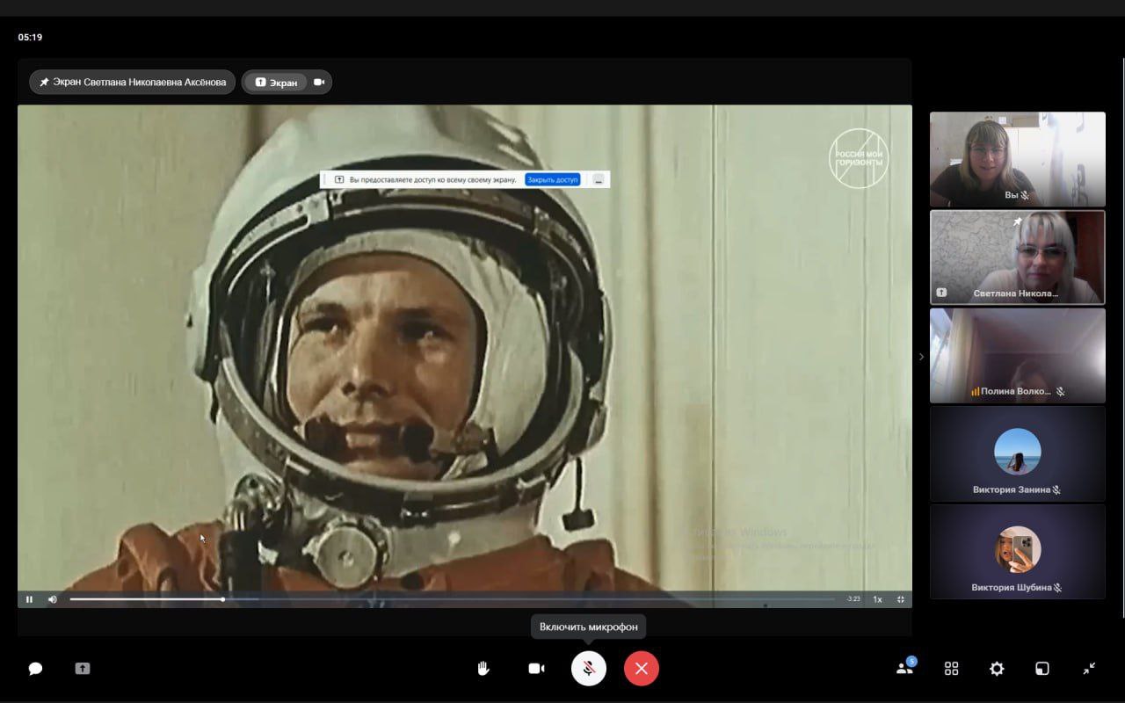
Task: Click the picture-in-picture layout icon
Action: click(1042, 669)
